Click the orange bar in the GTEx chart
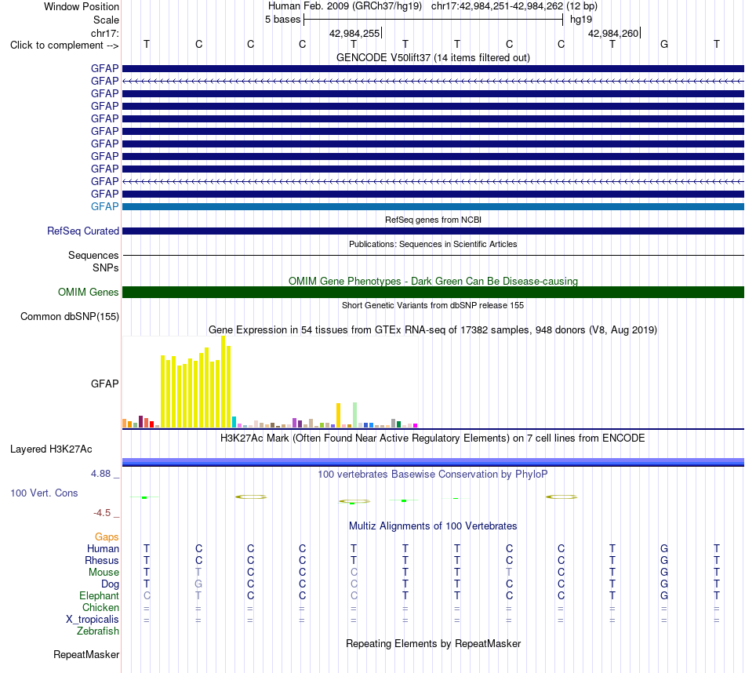Image resolution: width=745 pixels, height=673 pixels. (338, 416)
